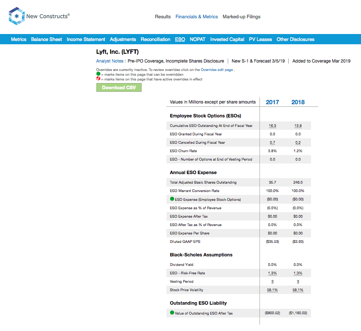Viewport: 361px width, 331px height.
Task: Click 2017 ESO Churn Rate 3.8%
Action: coord(272,151)
